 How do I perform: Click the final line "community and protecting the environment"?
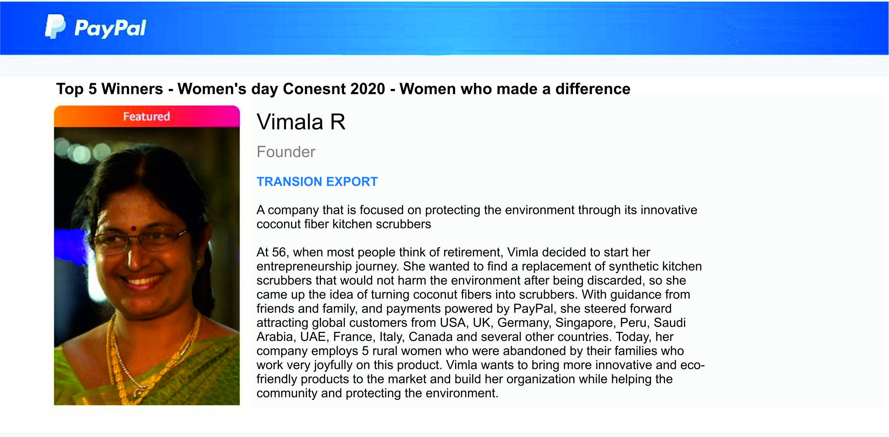[377, 393]
